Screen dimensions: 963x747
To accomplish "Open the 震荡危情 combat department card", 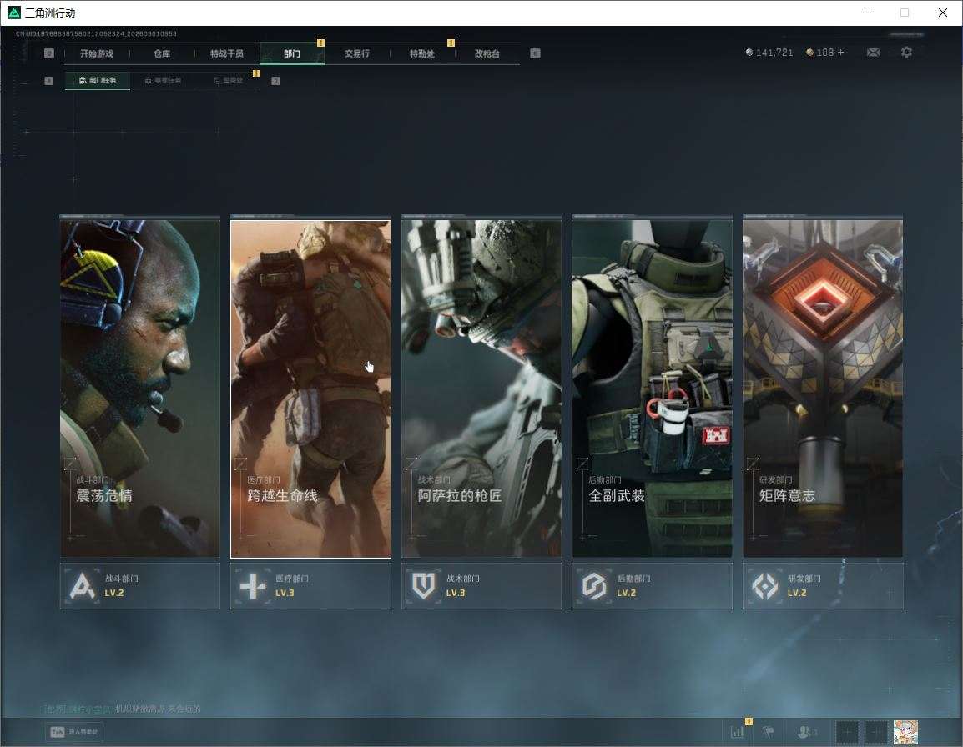I will tap(140, 388).
